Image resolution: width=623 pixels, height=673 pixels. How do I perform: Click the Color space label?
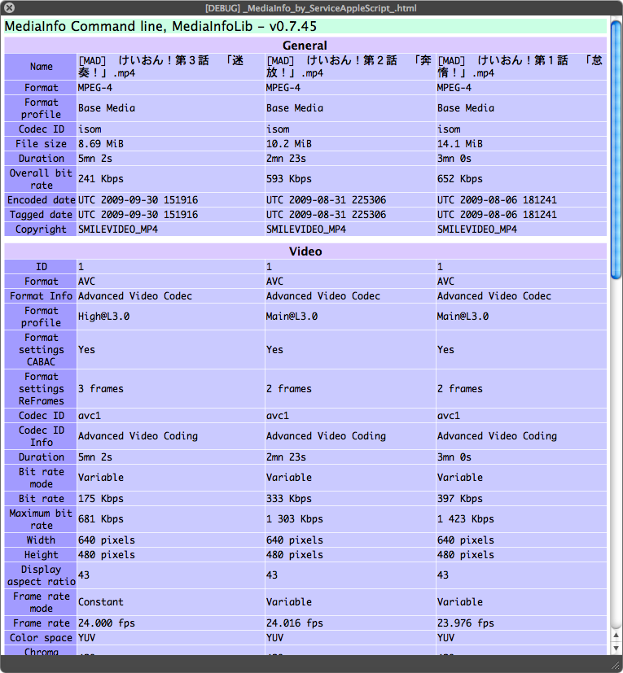42,638
